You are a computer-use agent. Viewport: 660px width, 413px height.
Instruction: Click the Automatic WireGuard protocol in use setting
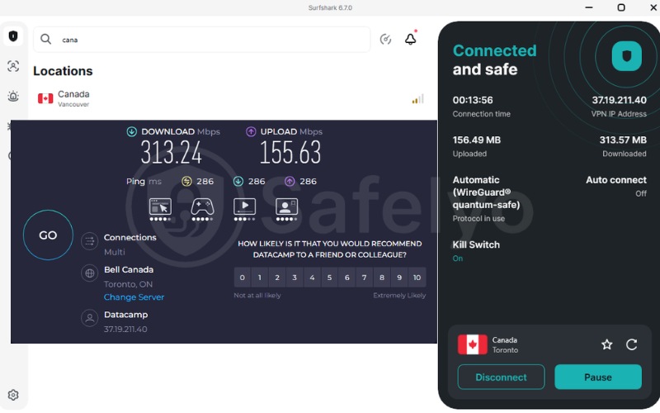click(x=486, y=198)
